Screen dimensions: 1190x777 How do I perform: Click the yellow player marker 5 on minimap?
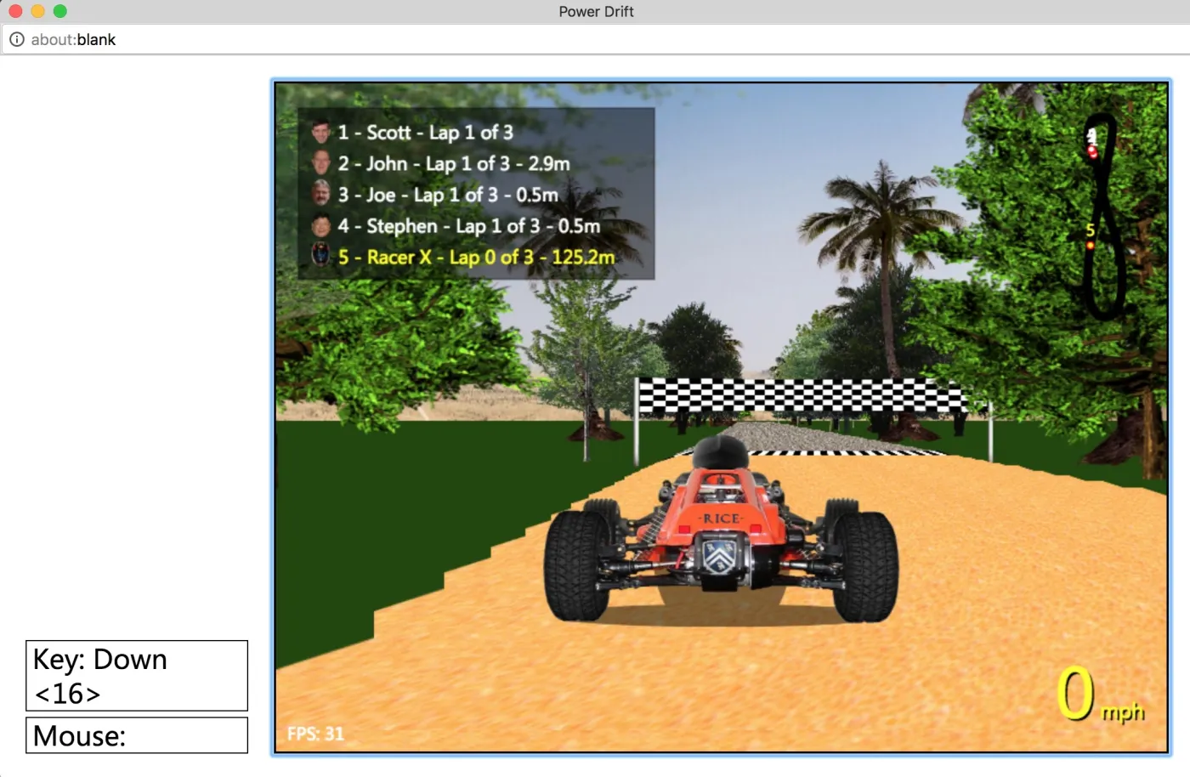coord(1090,236)
